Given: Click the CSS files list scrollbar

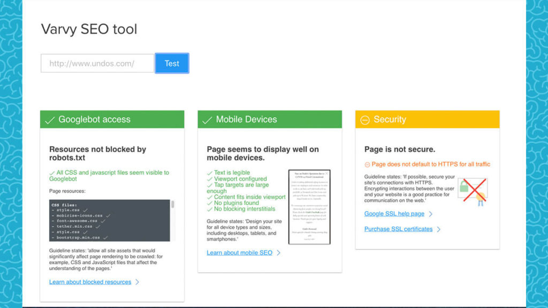Looking at the screenshot, I should 172,205.
